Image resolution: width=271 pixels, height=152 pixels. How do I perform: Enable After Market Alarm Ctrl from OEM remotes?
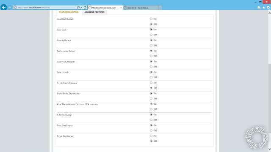(x=151, y=104)
